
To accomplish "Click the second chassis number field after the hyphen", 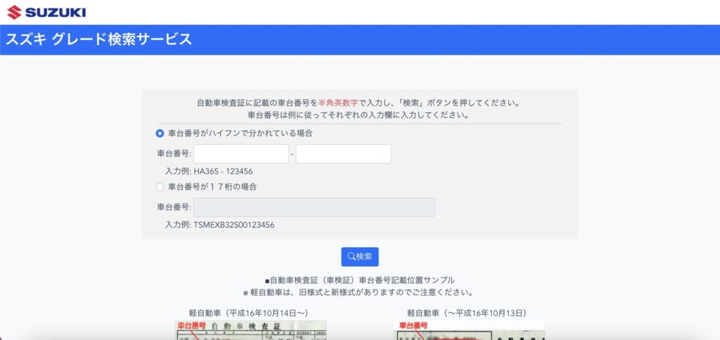I will [x=343, y=154].
